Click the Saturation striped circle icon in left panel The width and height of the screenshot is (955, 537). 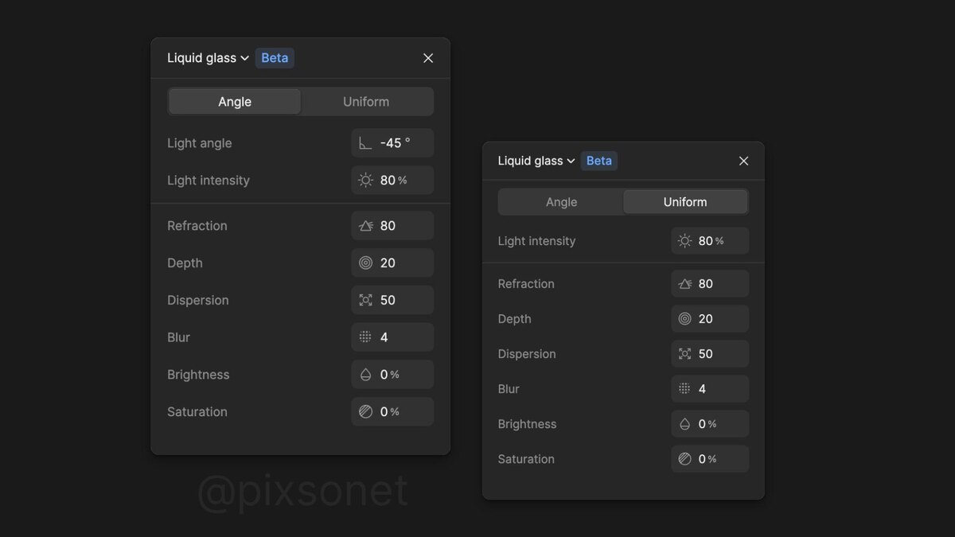pos(365,412)
